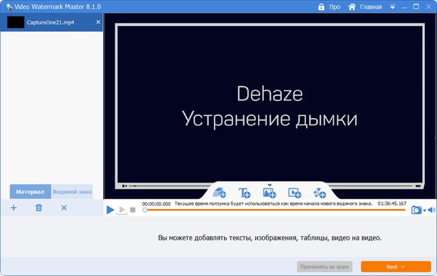Add a text watermark
The image size is (437, 276).
244,193
